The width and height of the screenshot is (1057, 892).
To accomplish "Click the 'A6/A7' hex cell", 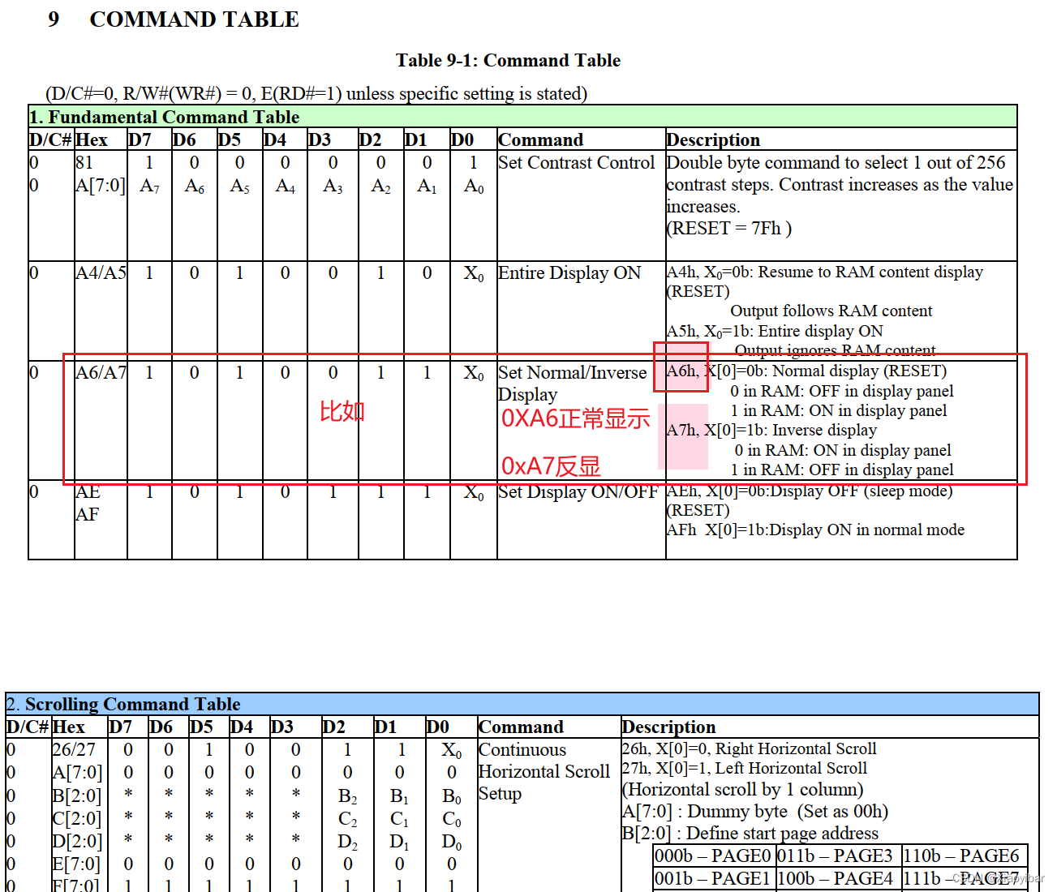I will pyautogui.click(x=101, y=373).
